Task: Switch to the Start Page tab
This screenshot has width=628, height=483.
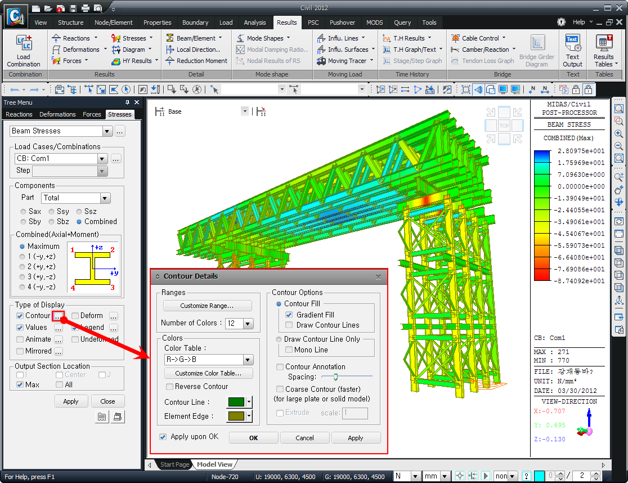Action: (x=174, y=464)
